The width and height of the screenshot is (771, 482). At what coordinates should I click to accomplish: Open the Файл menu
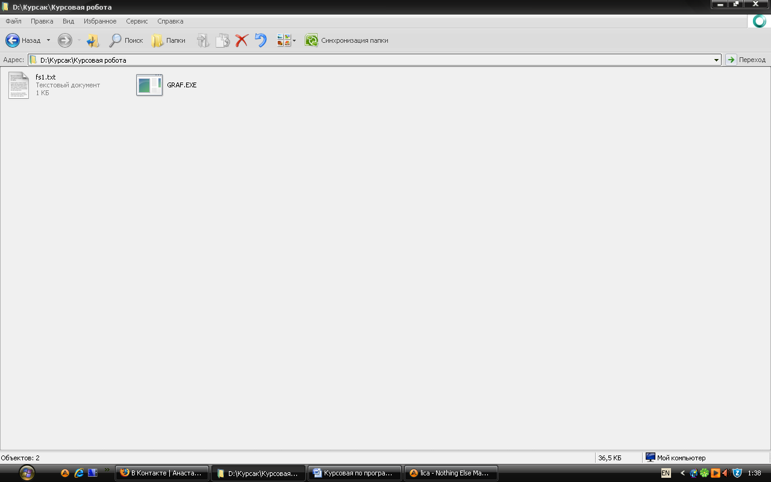[x=13, y=21]
